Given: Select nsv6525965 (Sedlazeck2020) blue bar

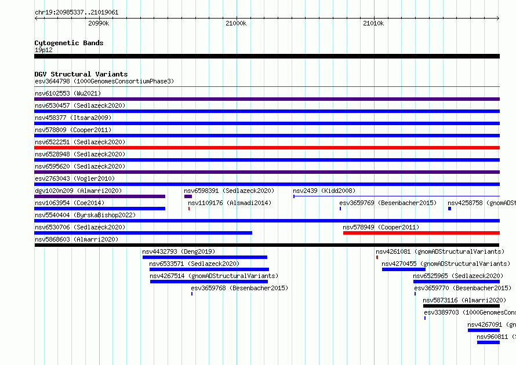Looking at the screenshot, I should click(x=456, y=282).
